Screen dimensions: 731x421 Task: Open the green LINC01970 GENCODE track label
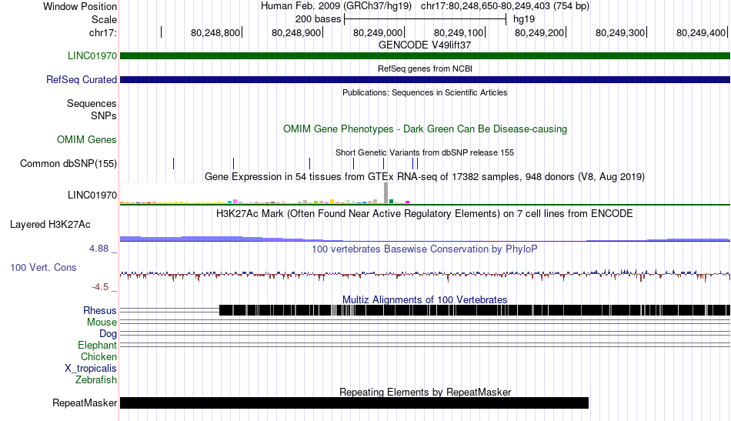(92, 56)
